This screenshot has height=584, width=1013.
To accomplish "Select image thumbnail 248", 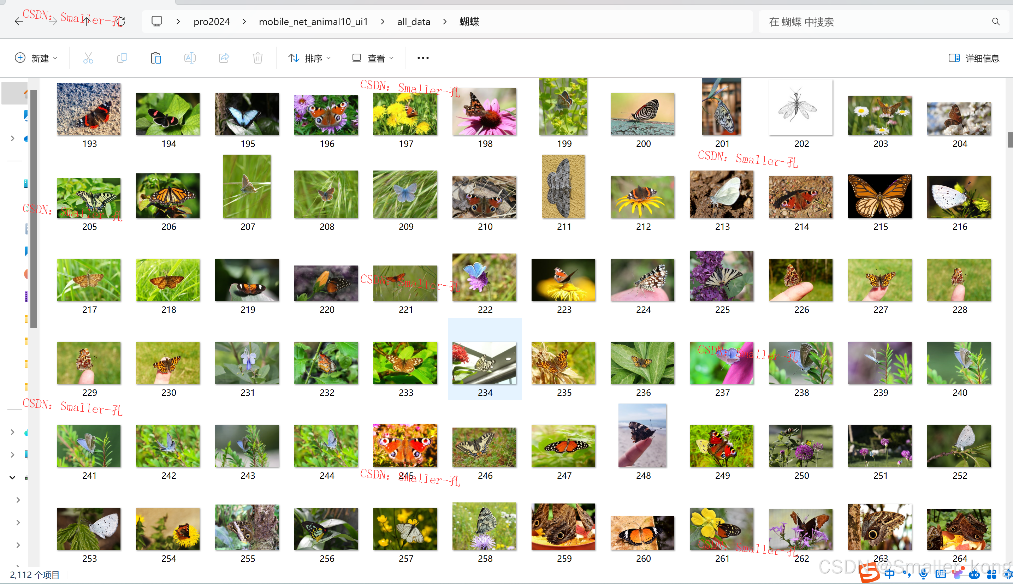I will (642, 436).
